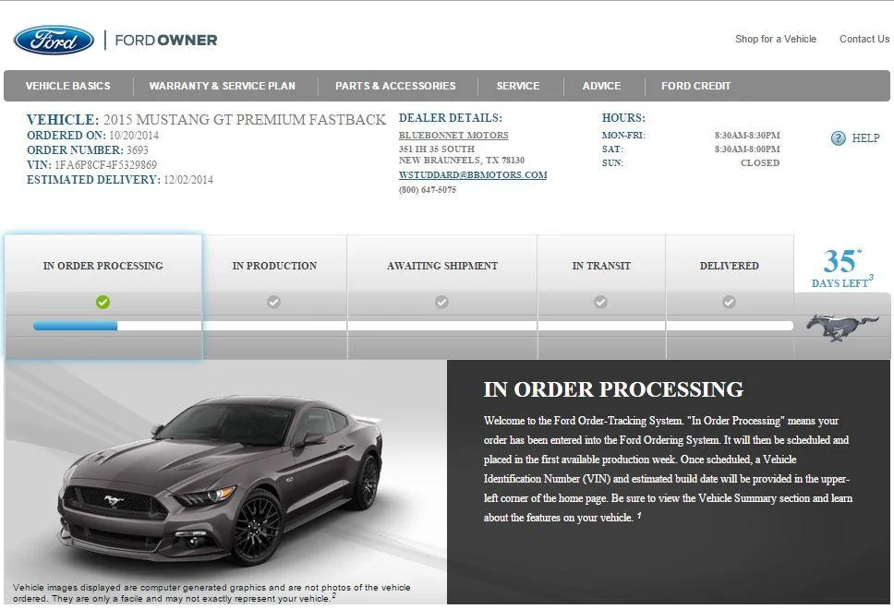The image size is (894, 609).
Task: Click the gray checkmark under Delivered
Action: pyautogui.click(x=729, y=302)
